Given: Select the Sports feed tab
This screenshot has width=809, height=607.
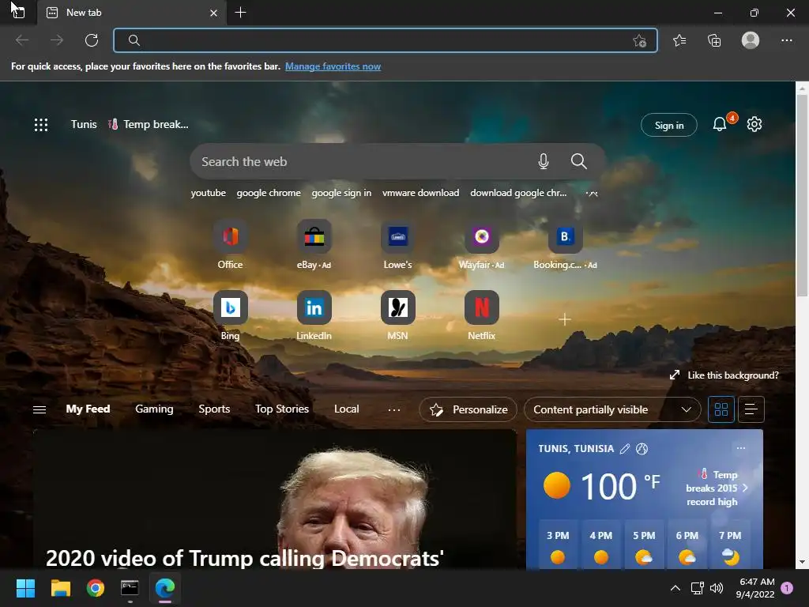Looking at the screenshot, I should (x=214, y=409).
